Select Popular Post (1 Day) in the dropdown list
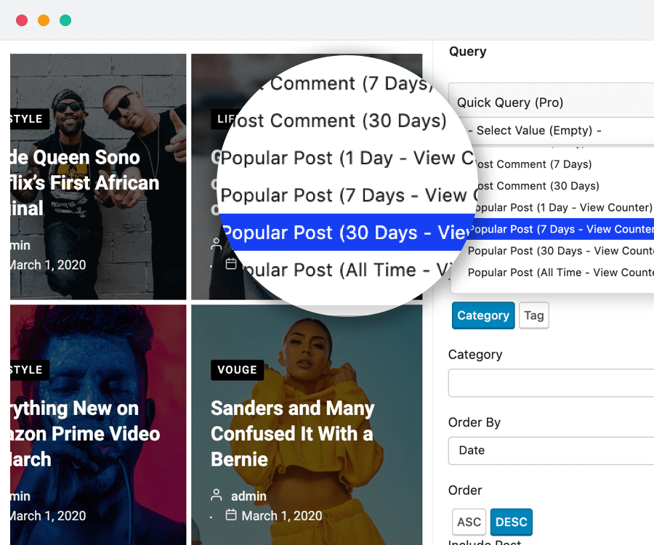 click(x=560, y=207)
